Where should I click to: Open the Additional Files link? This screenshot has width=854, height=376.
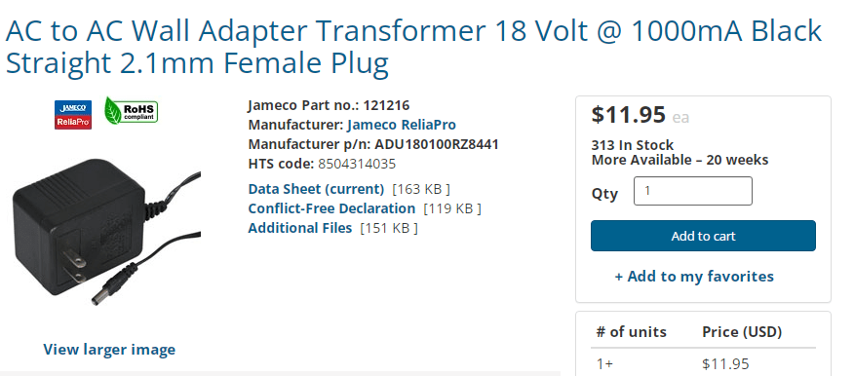300,228
